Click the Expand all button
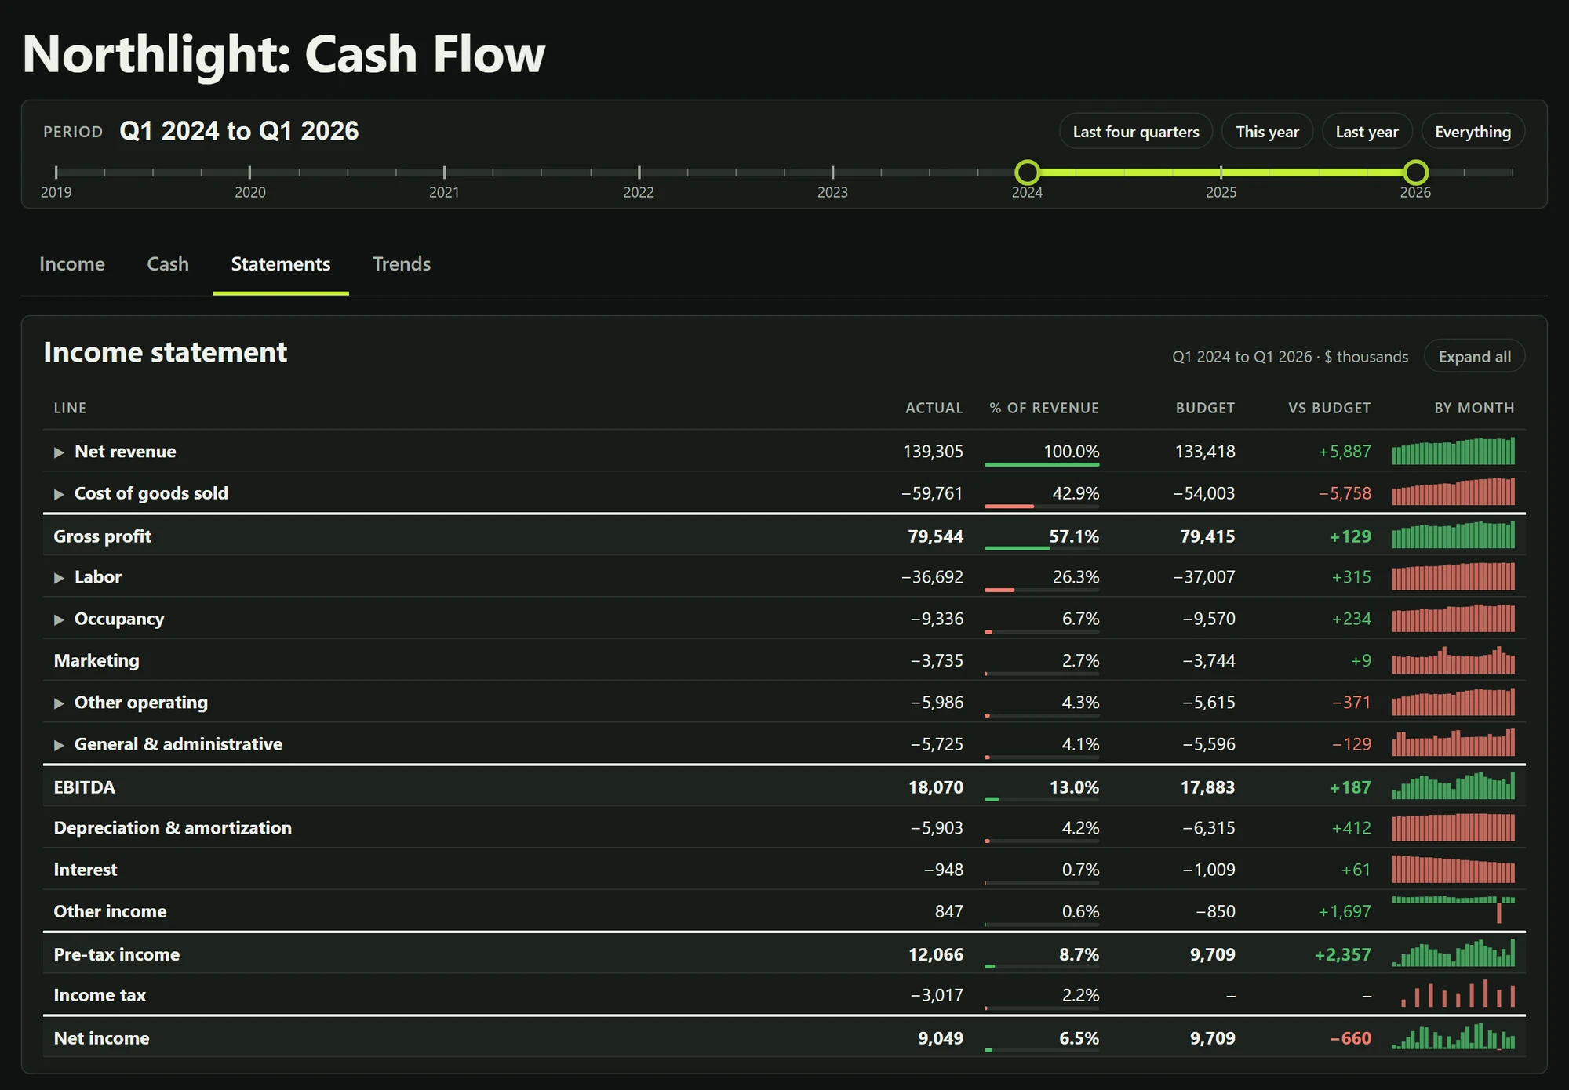1569x1090 pixels. [x=1474, y=357]
